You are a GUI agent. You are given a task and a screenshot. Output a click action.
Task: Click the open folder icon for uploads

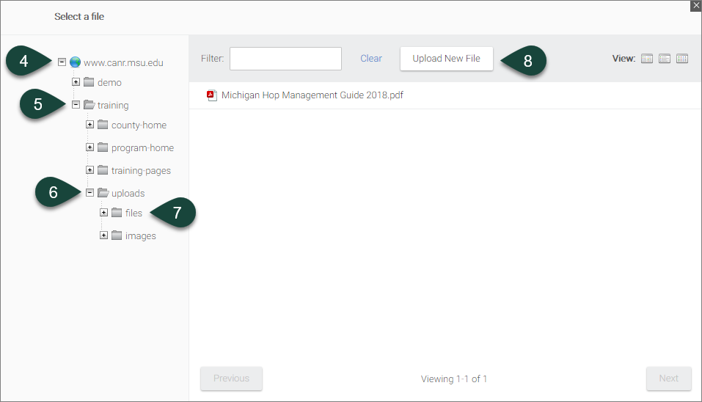click(x=103, y=193)
